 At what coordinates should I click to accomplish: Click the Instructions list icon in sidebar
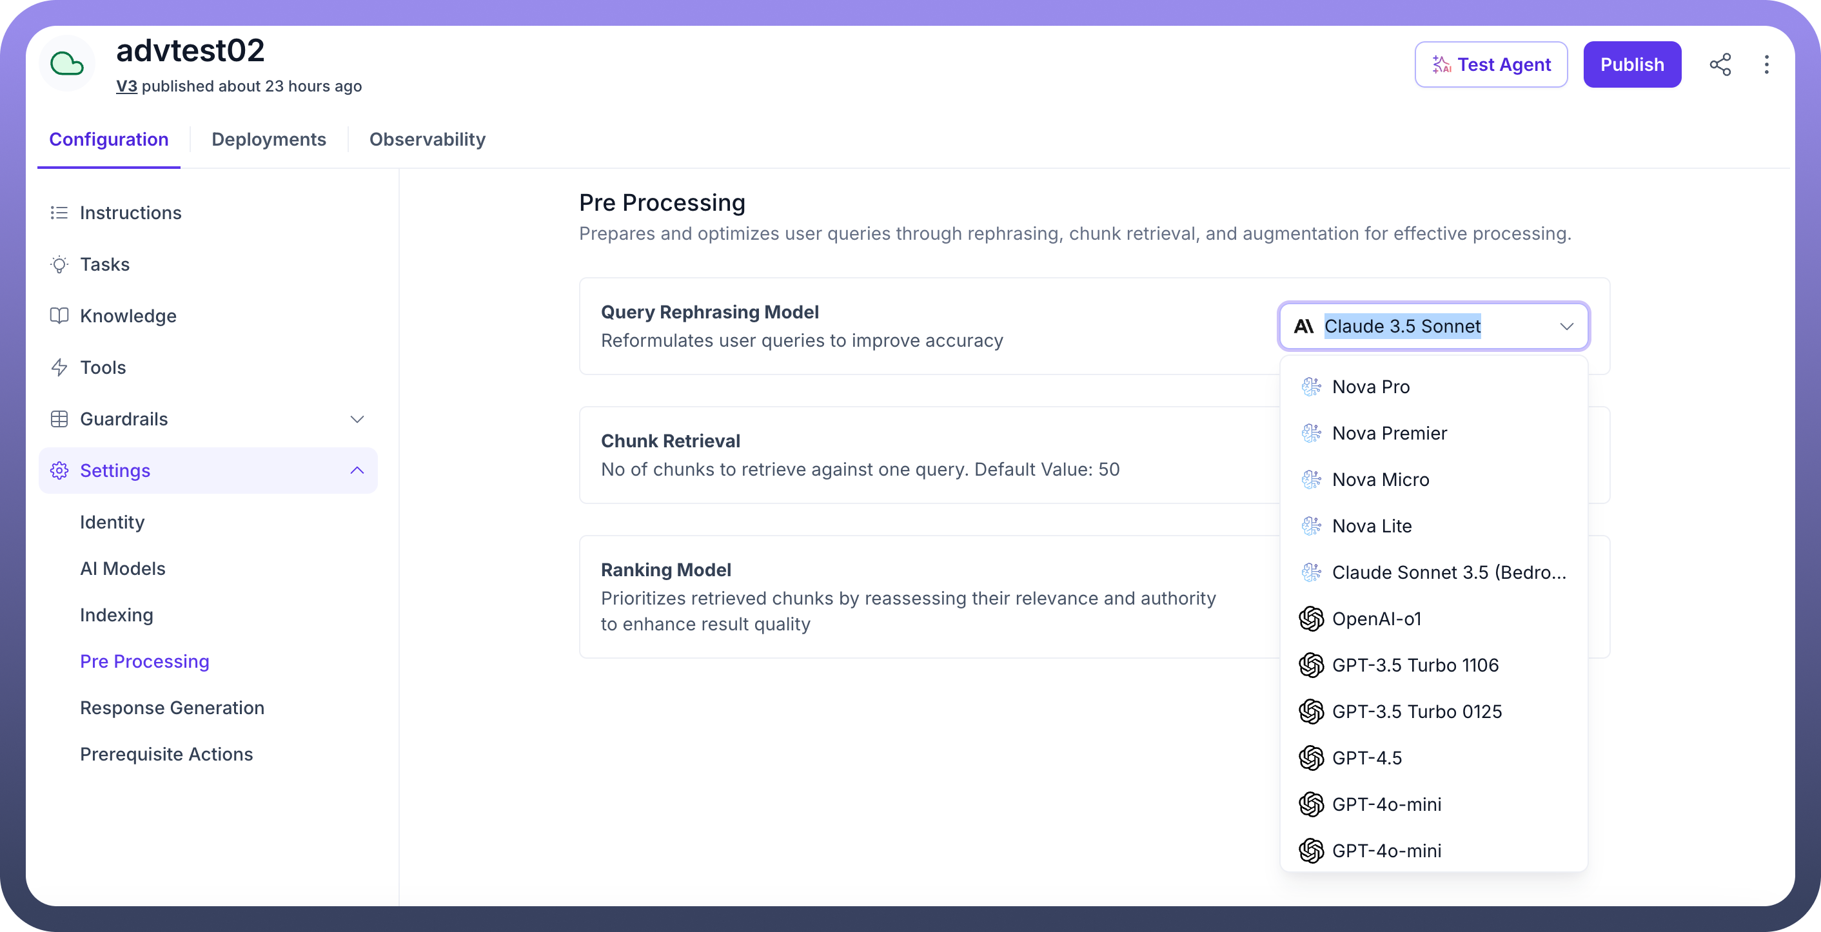pos(59,213)
